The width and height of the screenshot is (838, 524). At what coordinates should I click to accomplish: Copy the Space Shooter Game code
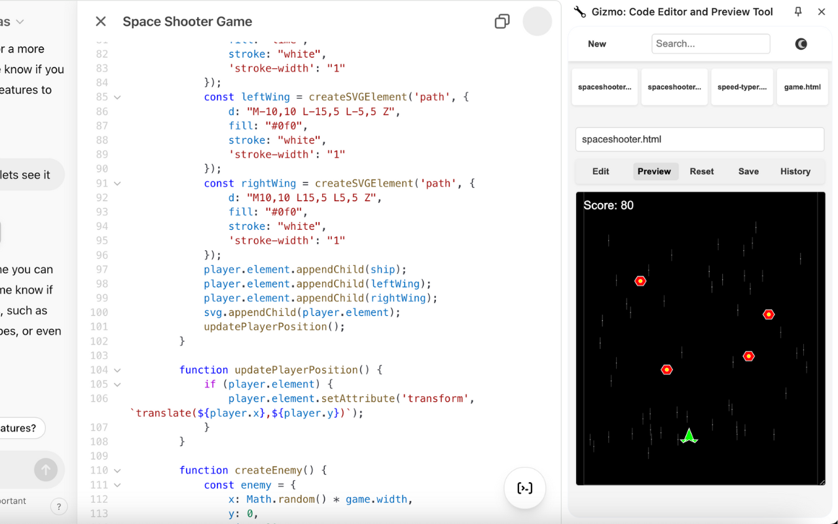(502, 21)
